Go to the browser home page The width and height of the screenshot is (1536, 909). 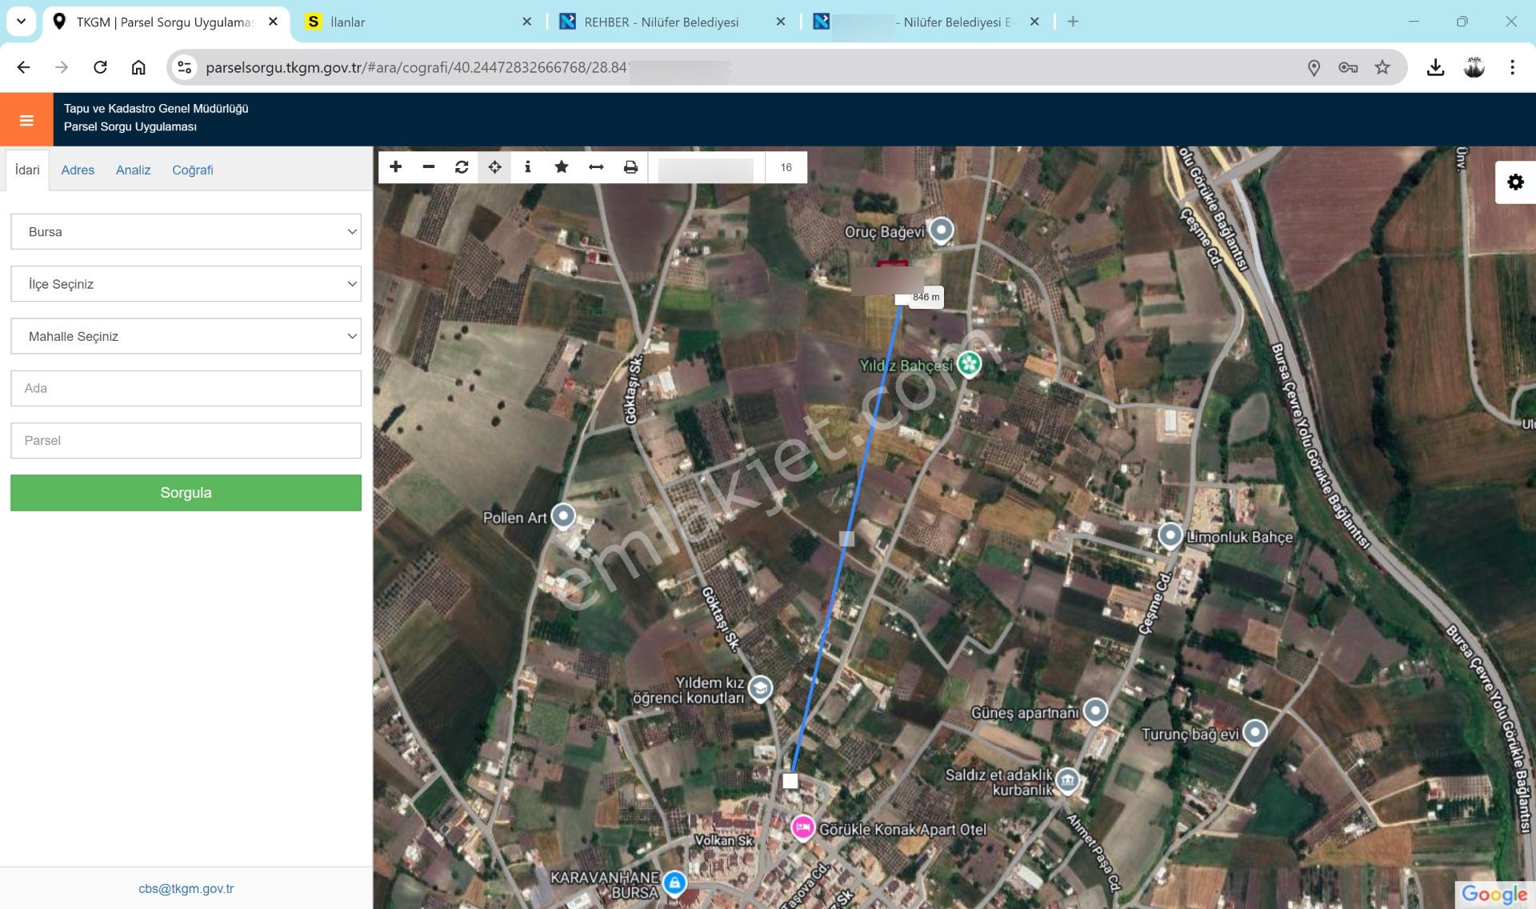[138, 67]
